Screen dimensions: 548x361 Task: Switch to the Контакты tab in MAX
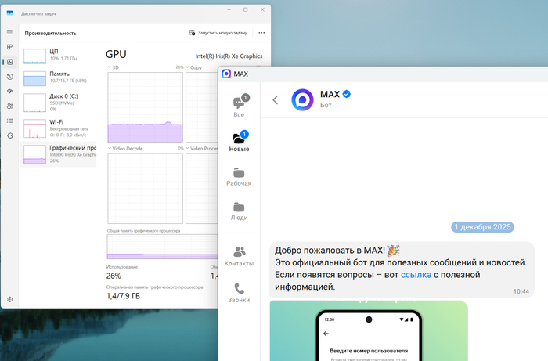239,256
